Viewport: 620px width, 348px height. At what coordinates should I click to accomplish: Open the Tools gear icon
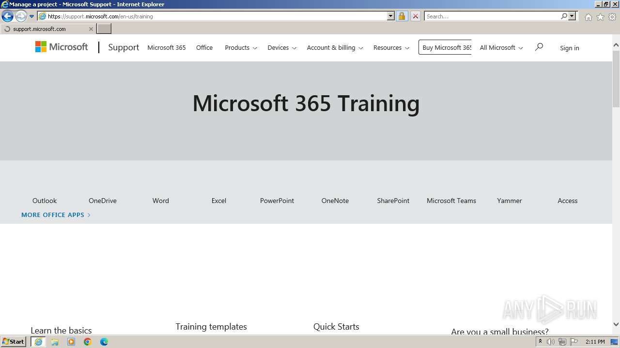[612, 17]
